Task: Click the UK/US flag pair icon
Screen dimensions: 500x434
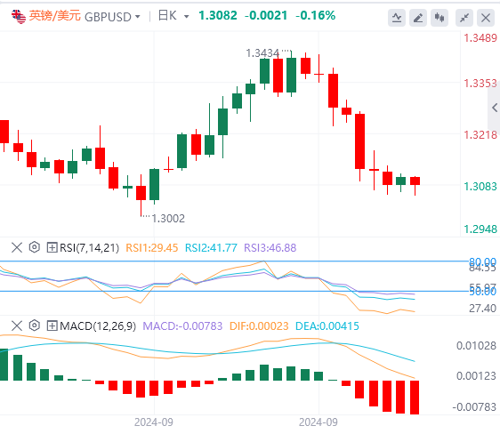Action: click(x=19, y=17)
